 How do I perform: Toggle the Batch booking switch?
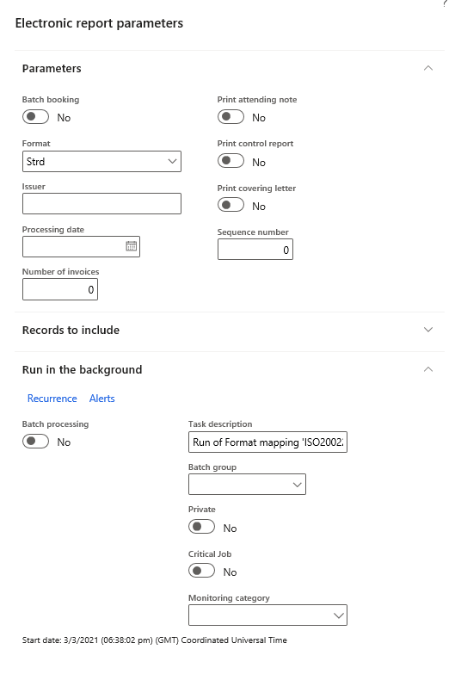(35, 117)
